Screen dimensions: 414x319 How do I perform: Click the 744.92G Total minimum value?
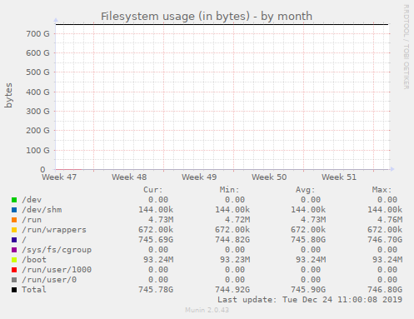click(232, 290)
